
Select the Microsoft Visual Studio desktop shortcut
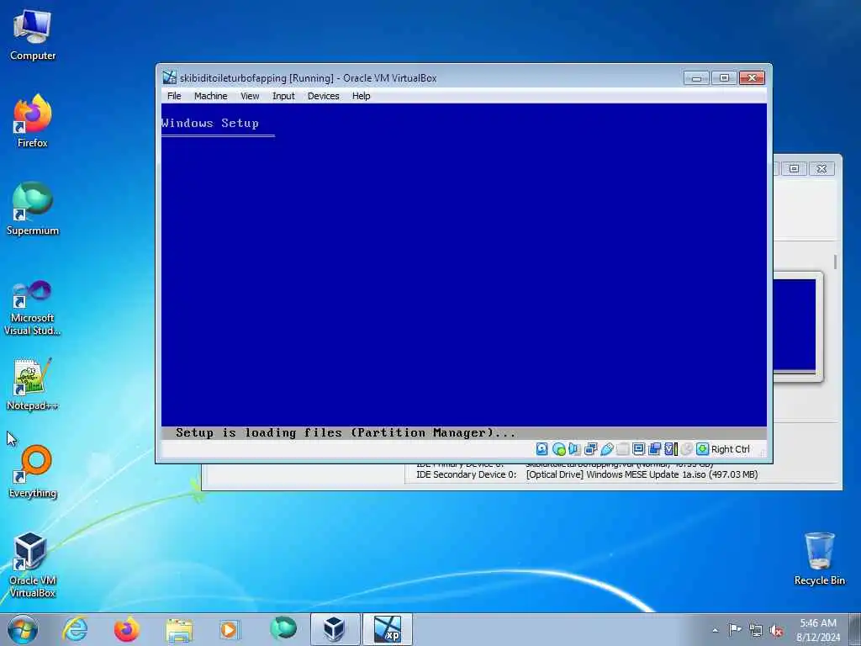tap(33, 308)
